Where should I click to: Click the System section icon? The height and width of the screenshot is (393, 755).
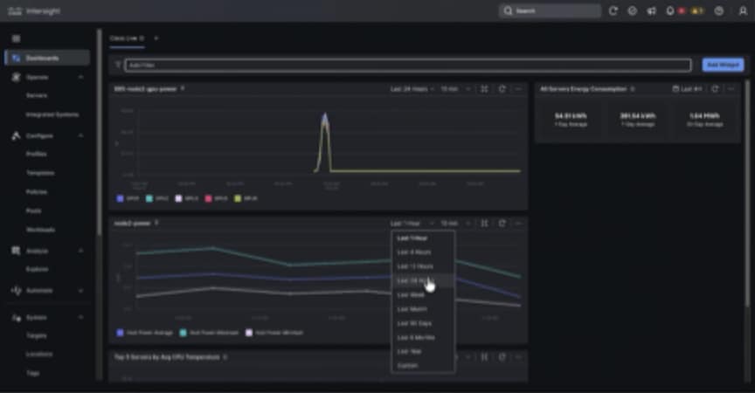(16, 318)
